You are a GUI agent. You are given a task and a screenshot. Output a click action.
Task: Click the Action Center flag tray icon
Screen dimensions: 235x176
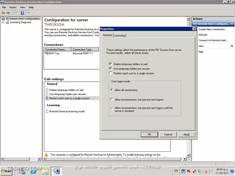(211, 171)
